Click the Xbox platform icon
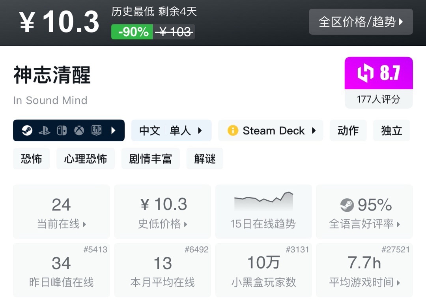Screen dimensions: 426x304 [x=79, y=131]
